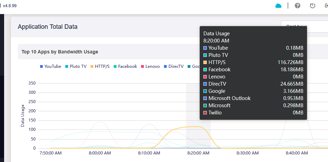Click the YouTube blue legend square
Viewport: 328px width, 162px height.
tap(41, 66)
